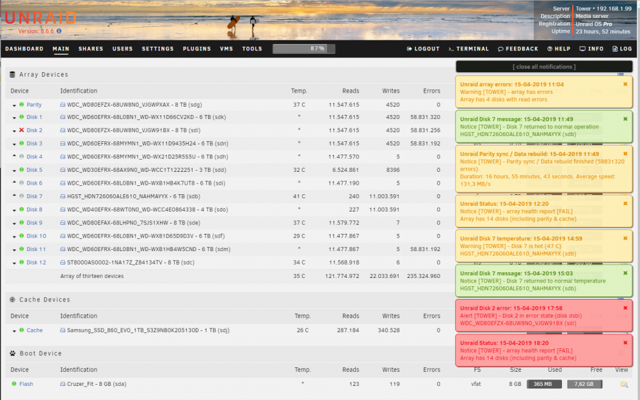Open system Info
Screen dimensions: 640x400
[x=591, y=49]
